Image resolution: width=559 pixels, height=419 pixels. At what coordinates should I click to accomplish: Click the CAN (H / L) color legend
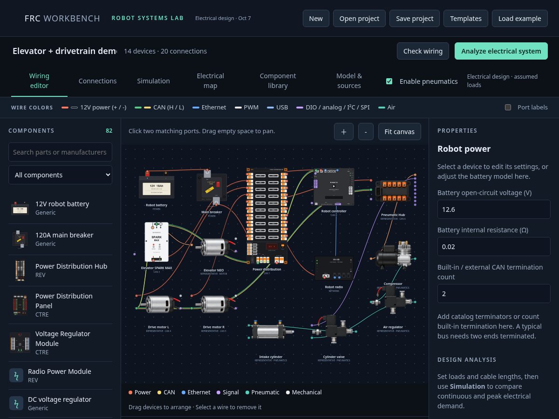[159, 108]
